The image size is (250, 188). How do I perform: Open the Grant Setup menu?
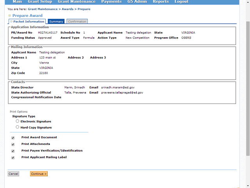coord(40,2)
